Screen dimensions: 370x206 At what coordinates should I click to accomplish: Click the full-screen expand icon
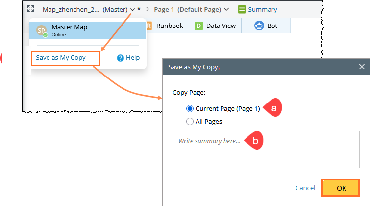point(30,9)
